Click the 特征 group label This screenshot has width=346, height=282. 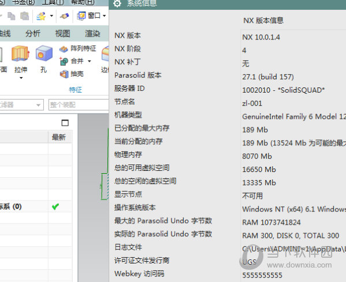click(75, 90)
